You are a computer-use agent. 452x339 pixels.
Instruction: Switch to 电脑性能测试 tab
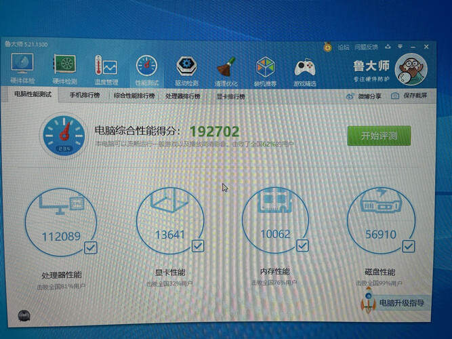pyautogui.click(x=33, y=94)
